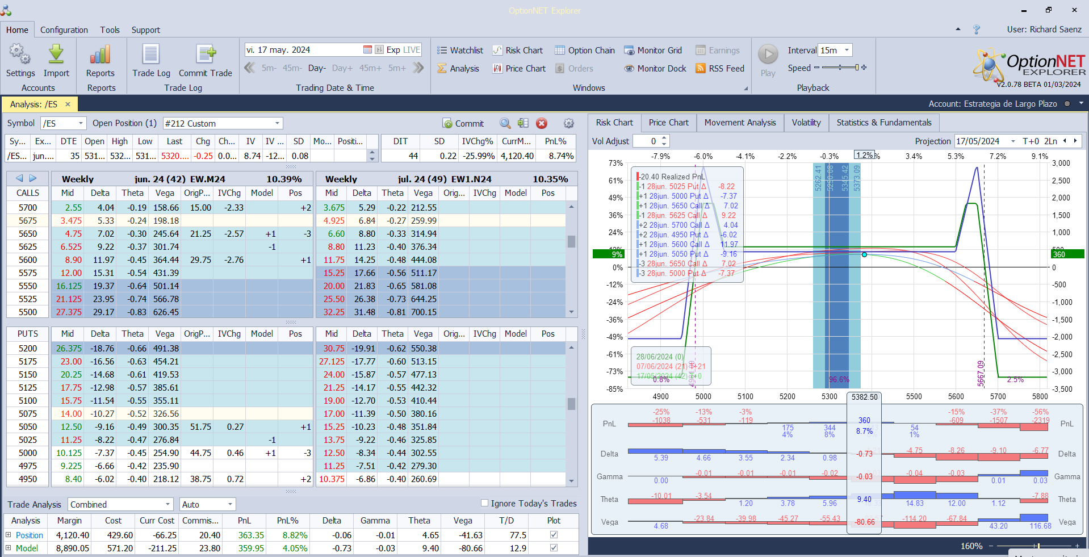Click the magnifier search icon beside Commit
The width and height of the screenshot is (1089, 557).
point(505,123)
